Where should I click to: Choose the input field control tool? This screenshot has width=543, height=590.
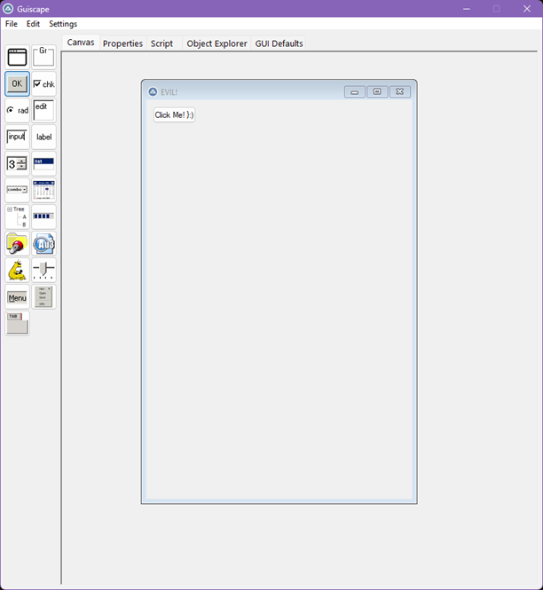(x=17, y=138)
